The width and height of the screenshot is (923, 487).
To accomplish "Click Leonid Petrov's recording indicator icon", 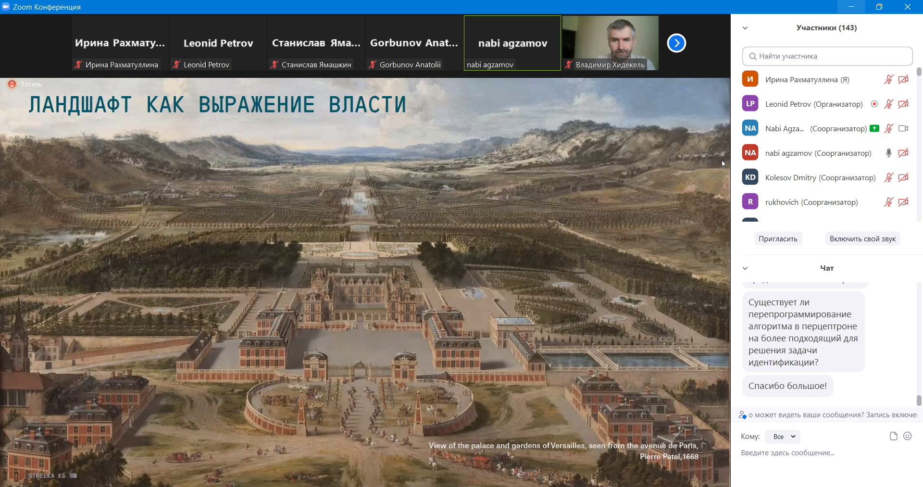I will point(874,104).
